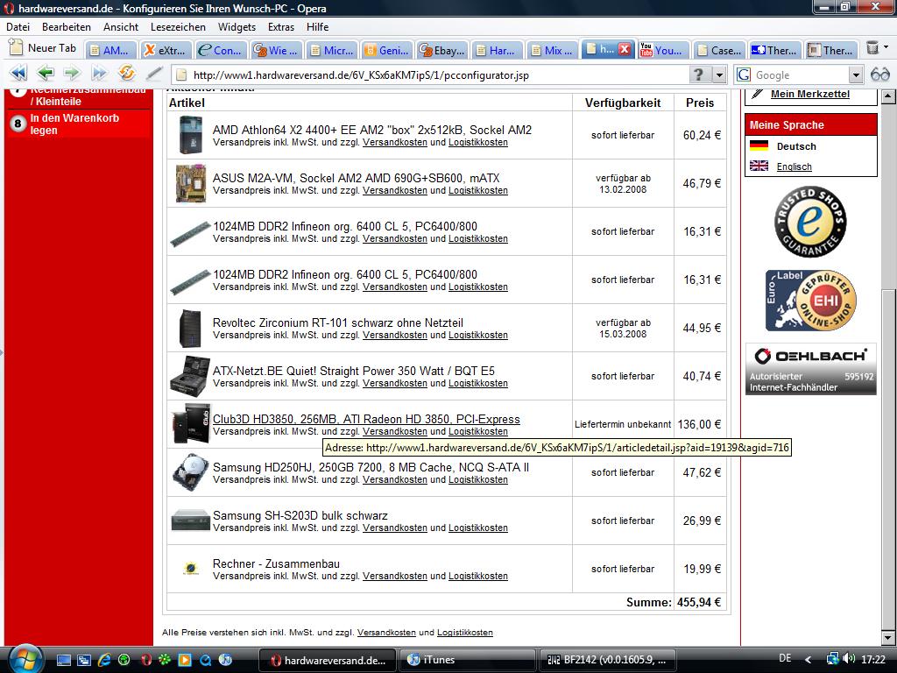
Task: Click the Samsung HD250HJ hard drive thumbnail
Action: [x=190, y=472]
